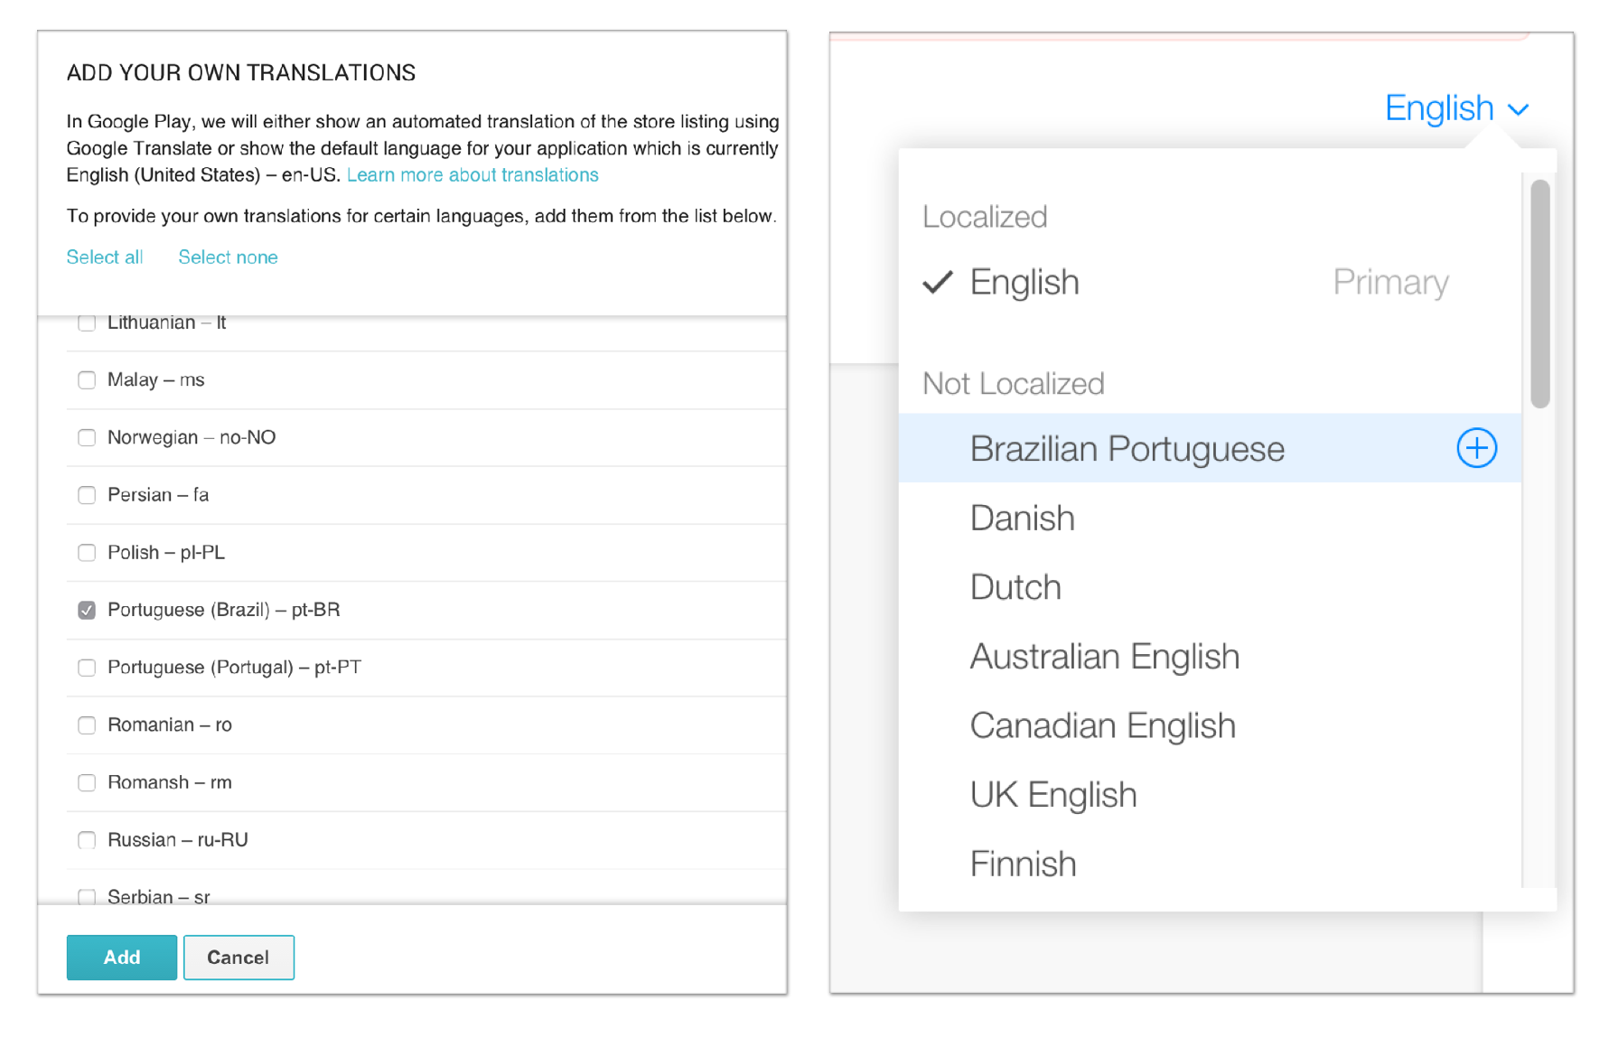
Task: Click the Romanian – ro label text
Action: 170,724
